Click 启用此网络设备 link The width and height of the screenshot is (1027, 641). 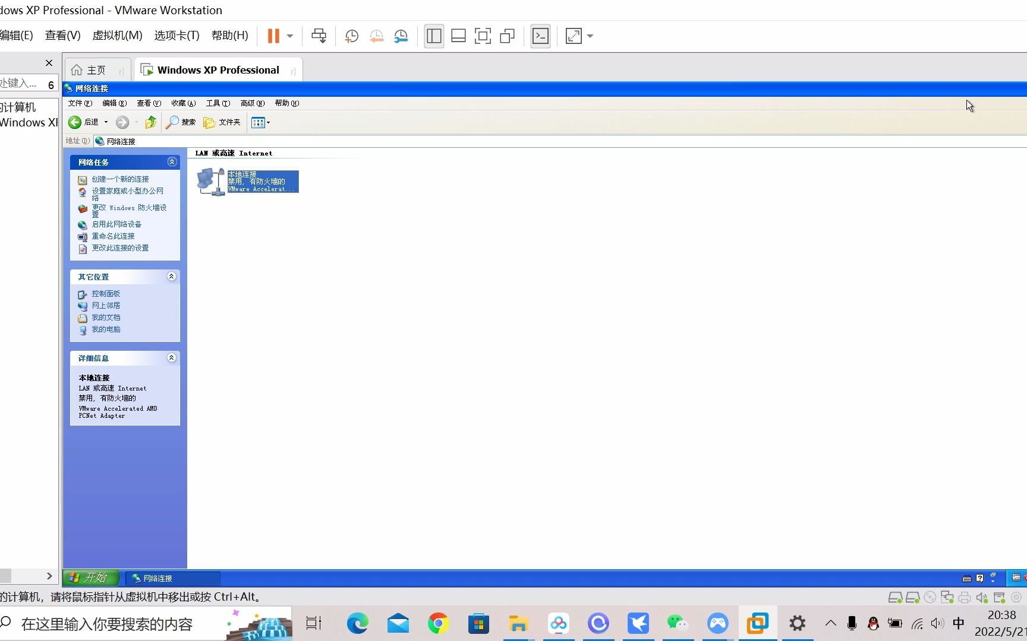(116, 224)
